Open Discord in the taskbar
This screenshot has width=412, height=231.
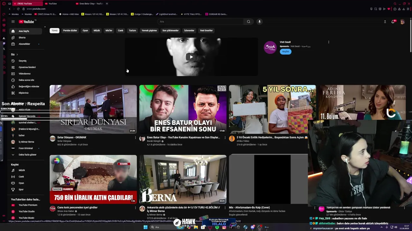253,227
